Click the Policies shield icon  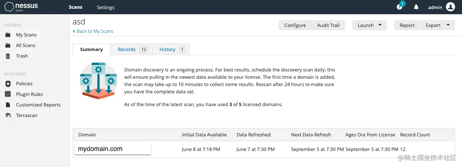(x=8, y=84)
